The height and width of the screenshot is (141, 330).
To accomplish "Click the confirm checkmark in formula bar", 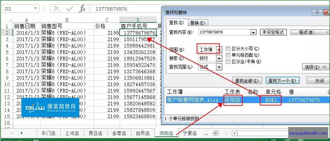I will pos(69,9).
